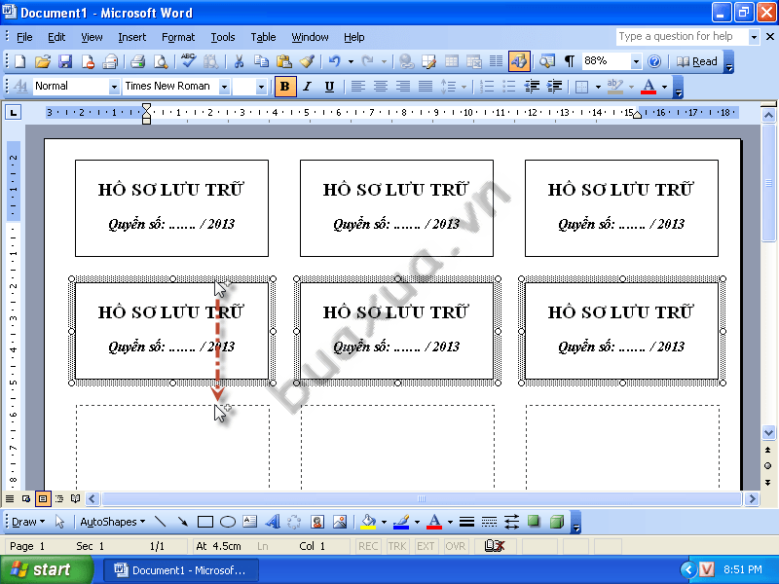Expand the Times New Roman font list
Screen dimensions: 779x584
coord(224,87)
